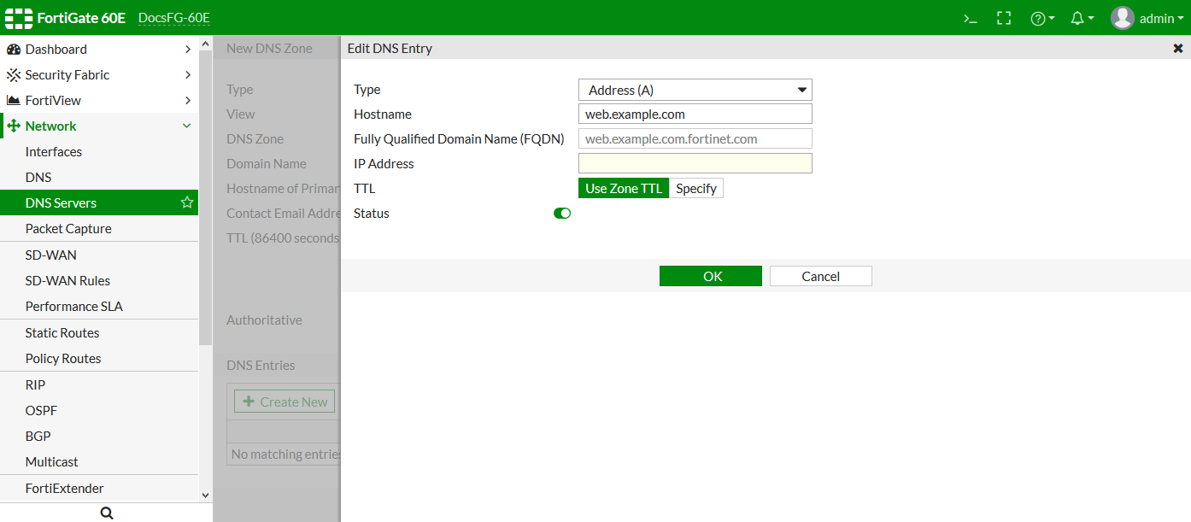Click the DocsFG-60E hostname link
This screenshot has height=522, width=1191.
174,18
